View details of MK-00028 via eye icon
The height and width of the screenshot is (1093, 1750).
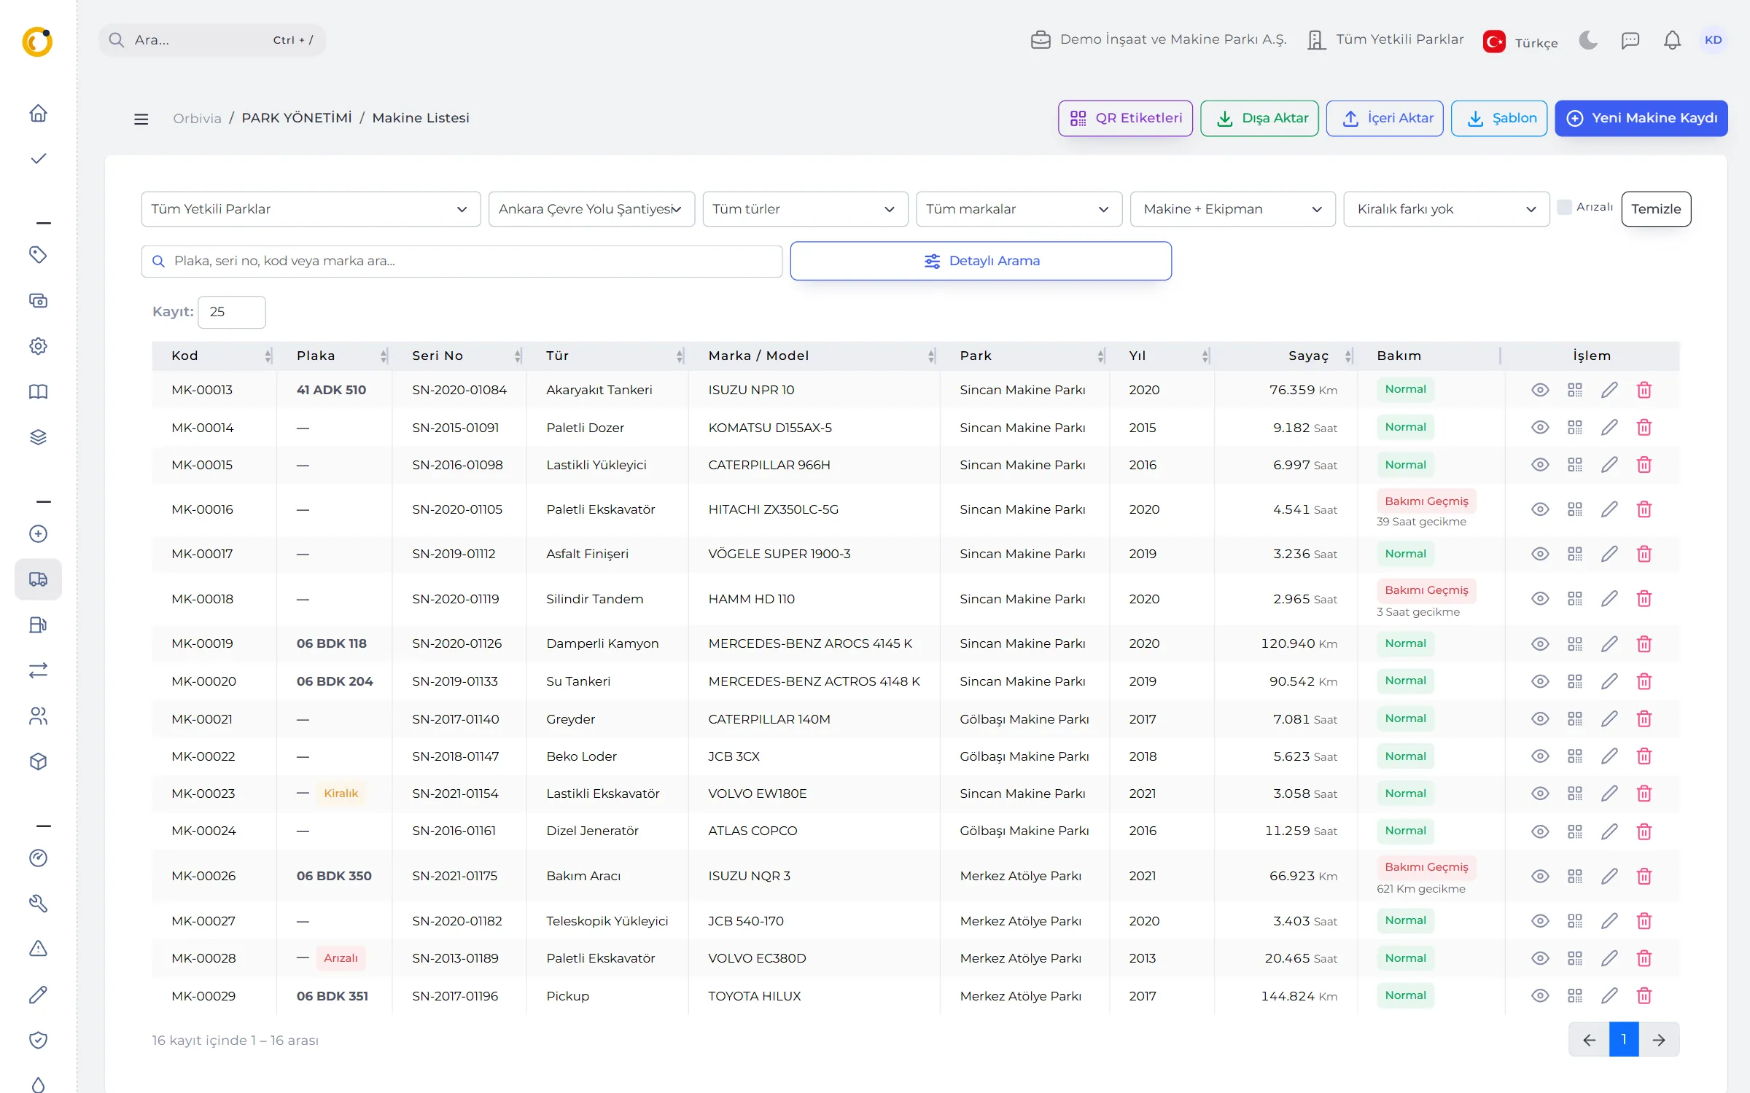point(1540,958)
